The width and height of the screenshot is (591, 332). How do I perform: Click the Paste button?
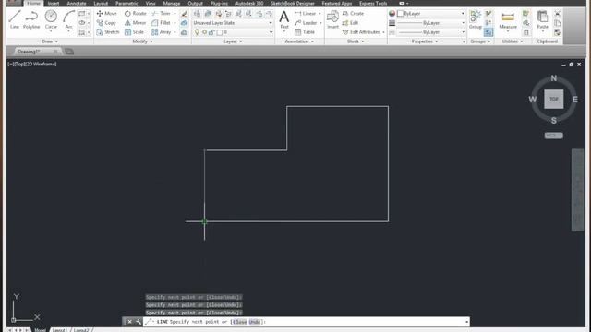542,19
